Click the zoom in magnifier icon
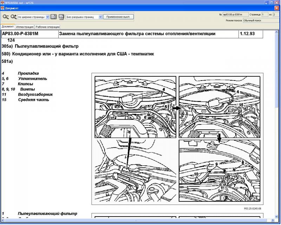Image resolution: width=281 pixels, height=225 pixels. pyautogui.click(x=13, y=17)
